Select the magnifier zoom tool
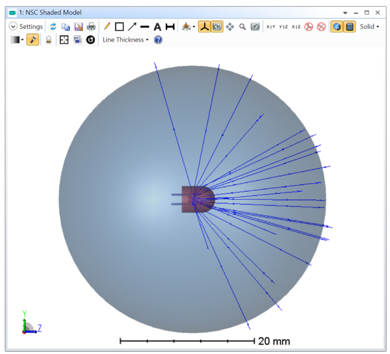The image size is (390, 354). (243, 26)
